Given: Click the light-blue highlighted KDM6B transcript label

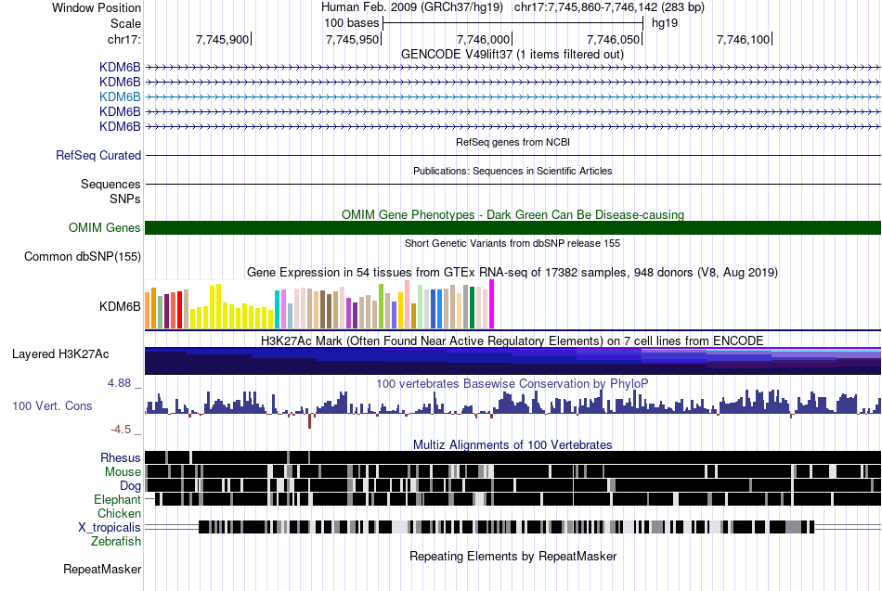Looking at the screenshot, I should pyautogui.click(x=120, y=96).
